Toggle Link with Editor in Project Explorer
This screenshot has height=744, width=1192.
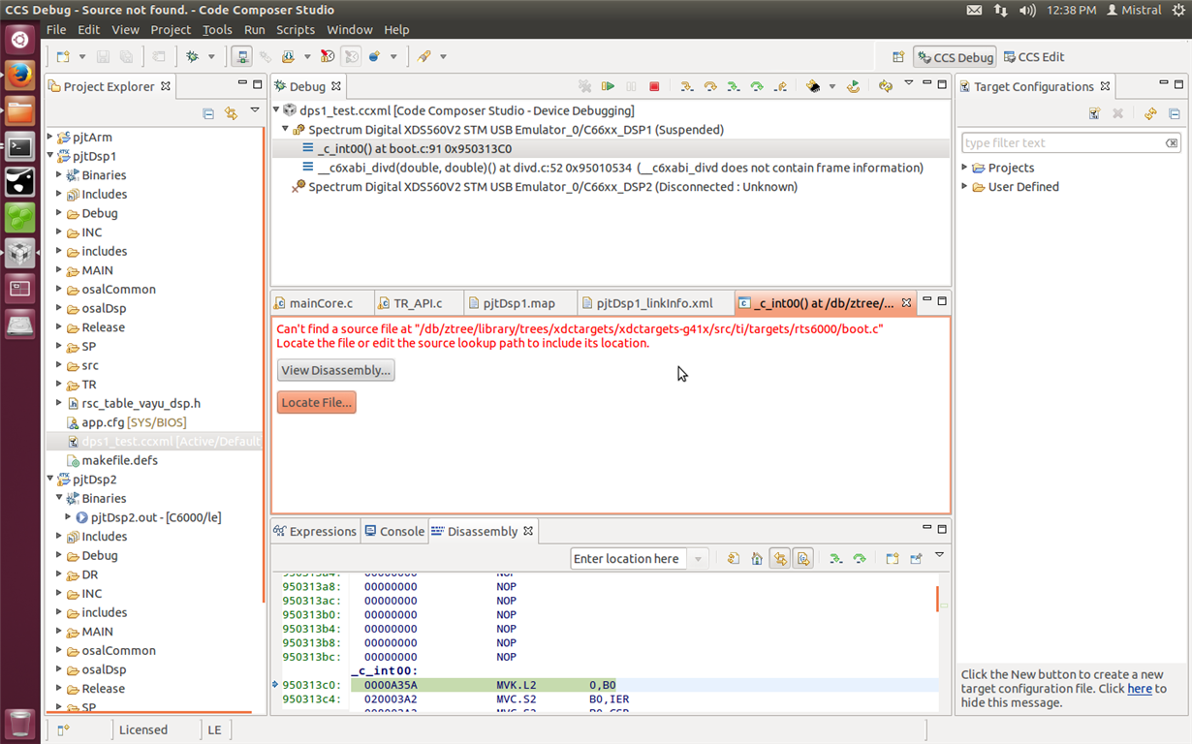(x=231, y=113)
